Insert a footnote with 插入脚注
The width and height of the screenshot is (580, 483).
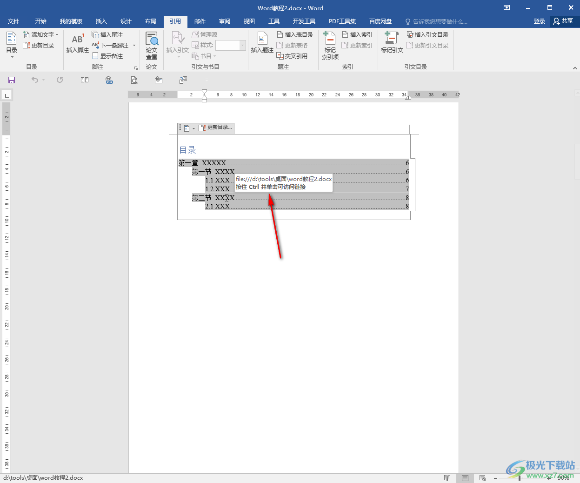pos(77,43)
